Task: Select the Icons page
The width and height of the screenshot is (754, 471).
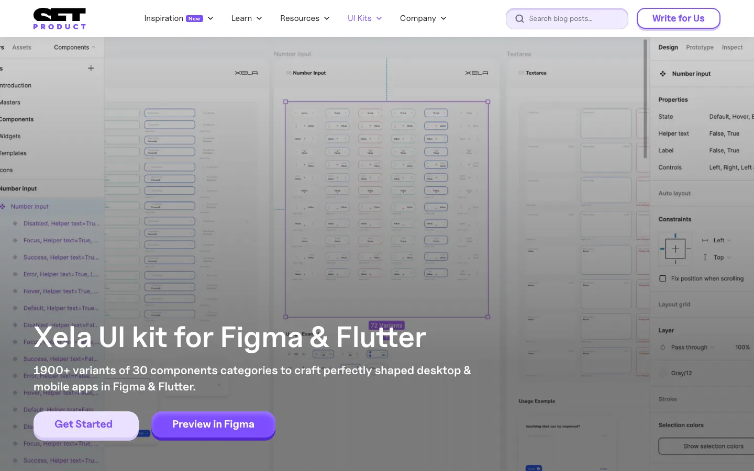Action: [6, 171]
